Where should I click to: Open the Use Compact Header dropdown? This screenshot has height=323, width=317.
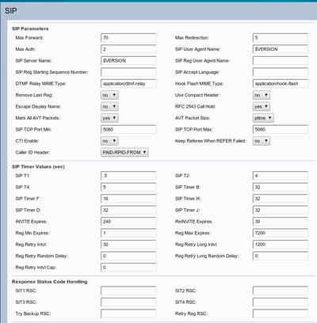pyautogui.click(x=262, y=95)
